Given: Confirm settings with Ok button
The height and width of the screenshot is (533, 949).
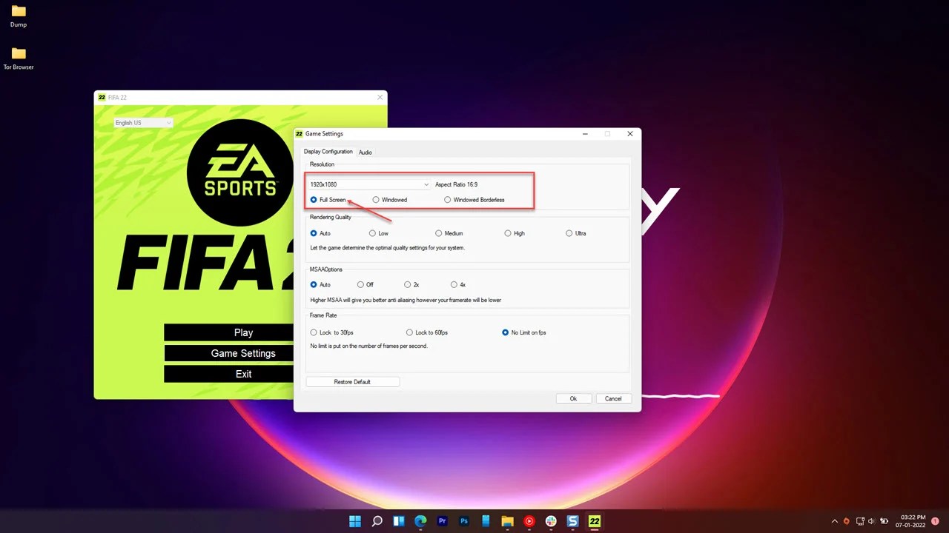Looking at the screenshot, I should coord(573,398).
